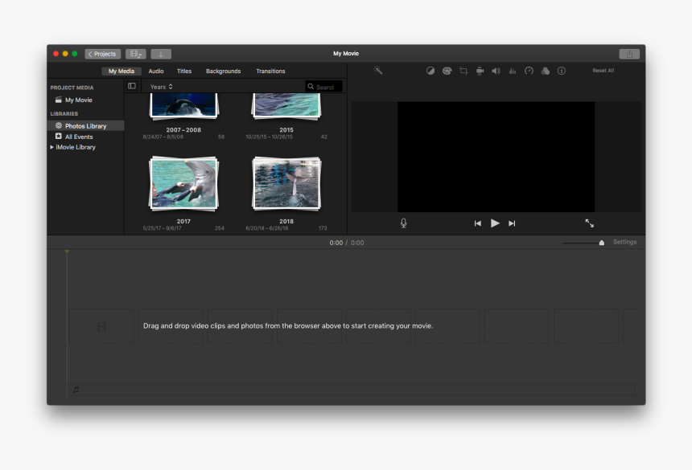Select My Movie in Project Media
Viewport: 692px width, 470px height.
coord(79,100)
